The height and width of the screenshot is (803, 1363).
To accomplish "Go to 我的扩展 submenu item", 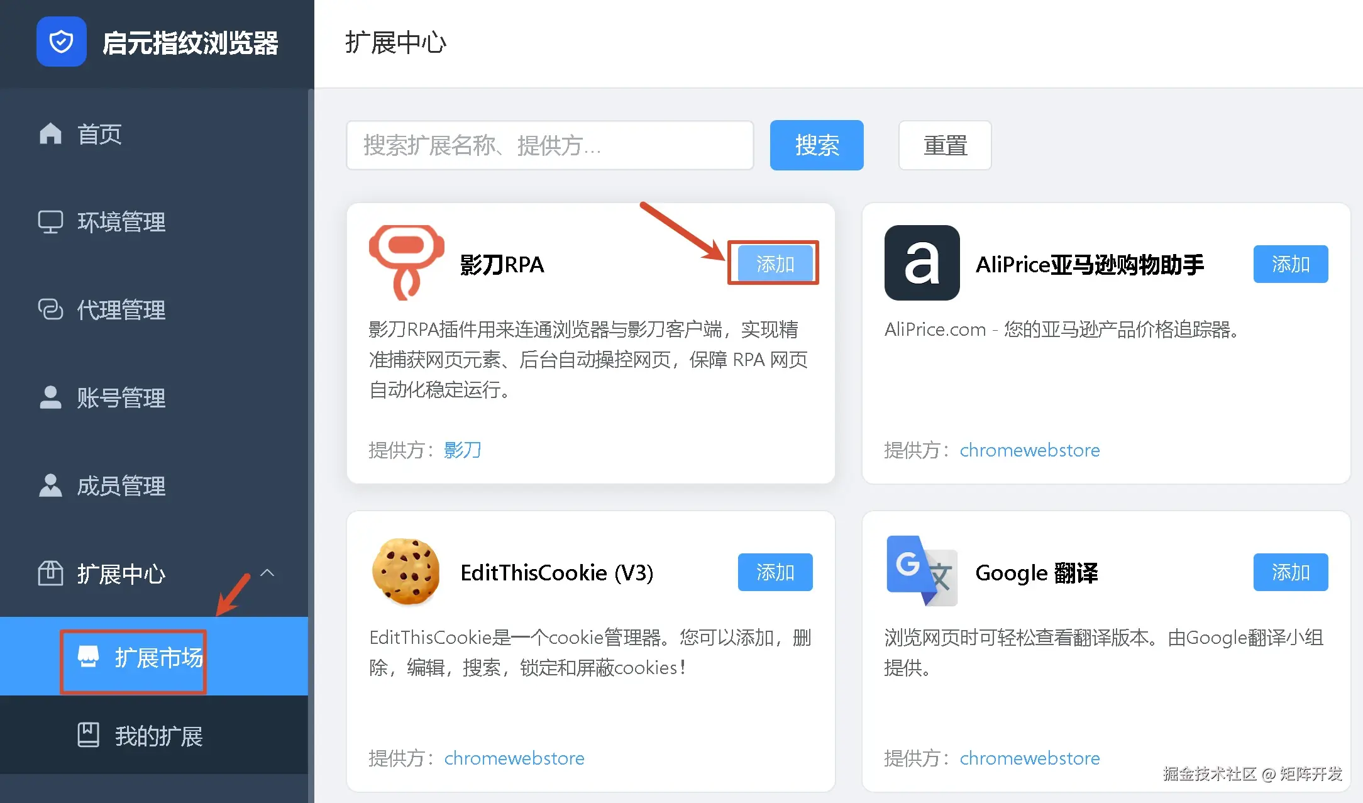I will click(154, 735).
